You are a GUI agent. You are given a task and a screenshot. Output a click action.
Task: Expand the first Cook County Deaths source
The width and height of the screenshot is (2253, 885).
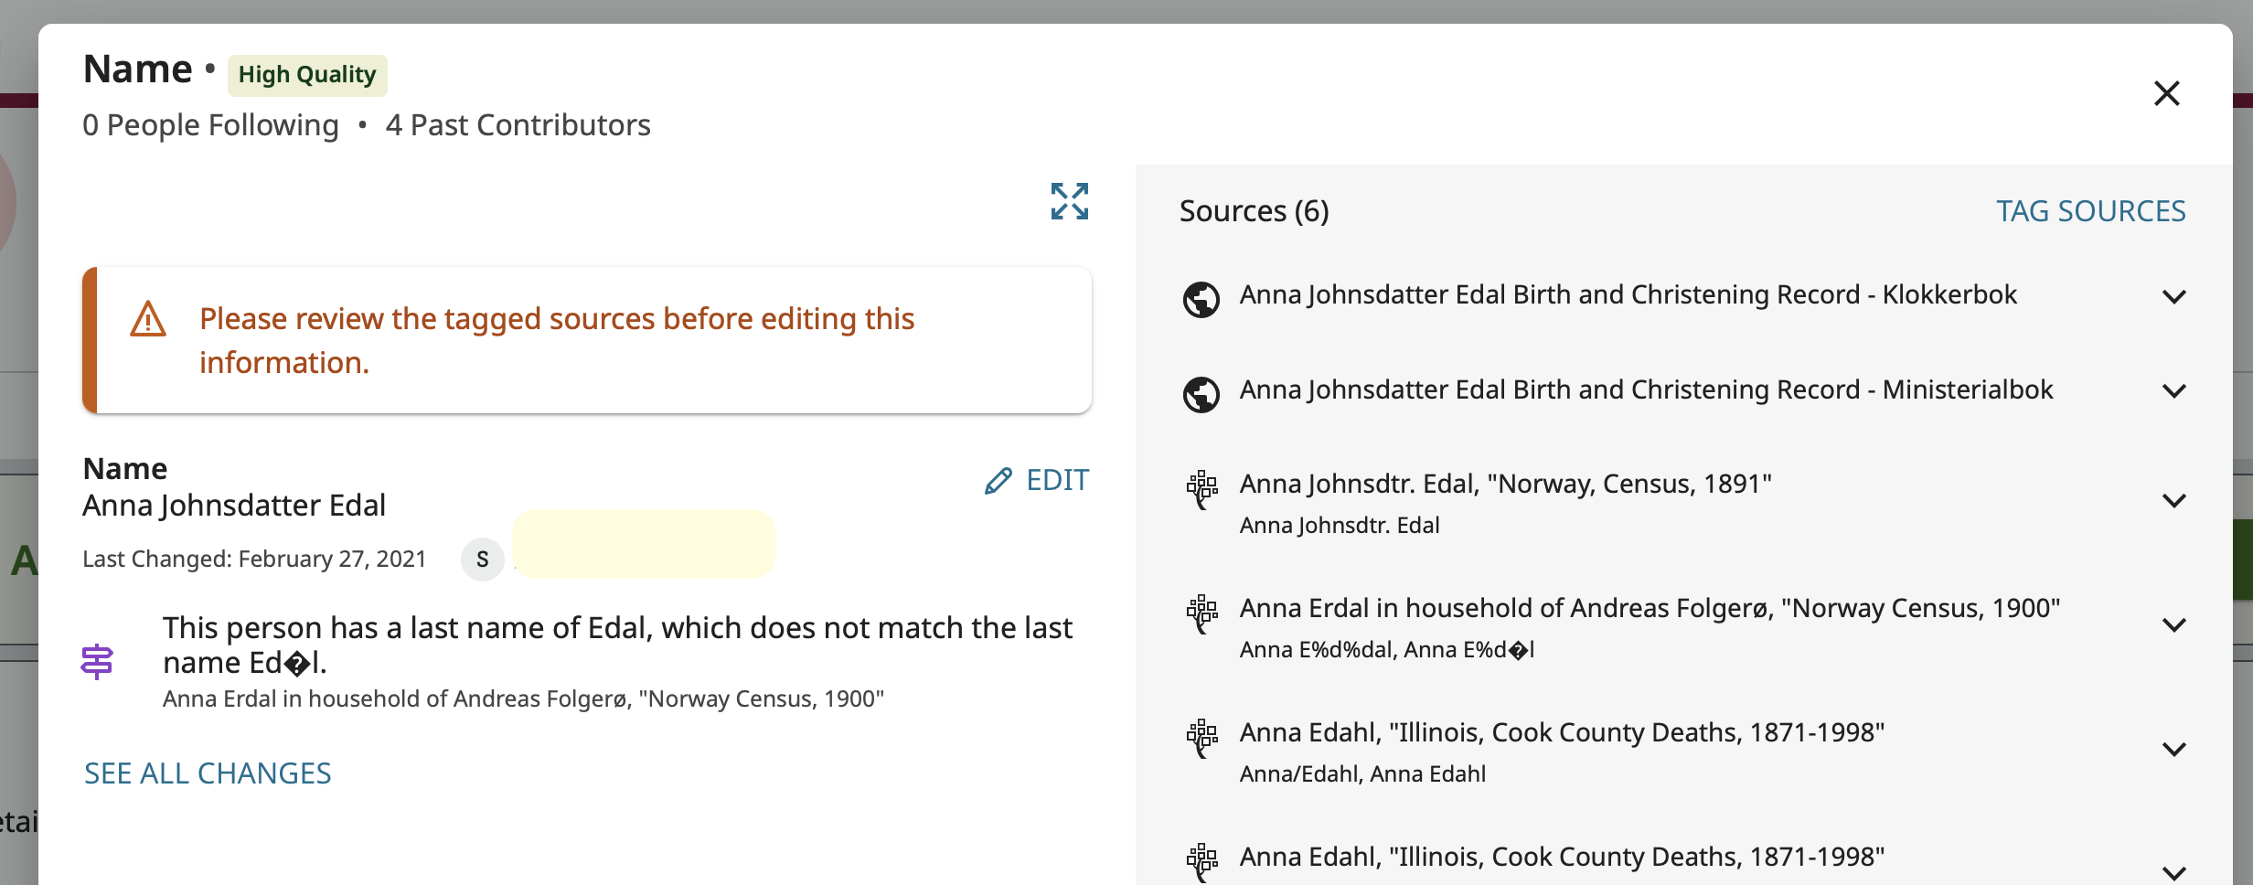[x=2173, y=750]
